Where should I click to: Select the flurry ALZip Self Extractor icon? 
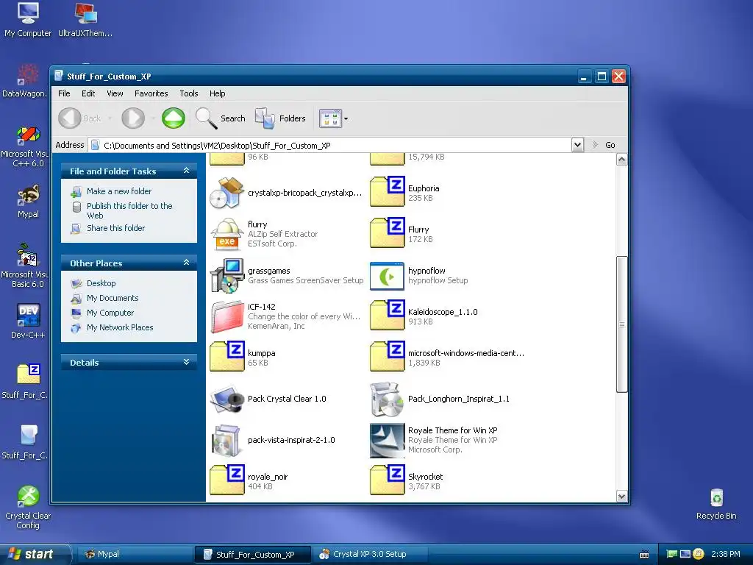coord(227,234)
